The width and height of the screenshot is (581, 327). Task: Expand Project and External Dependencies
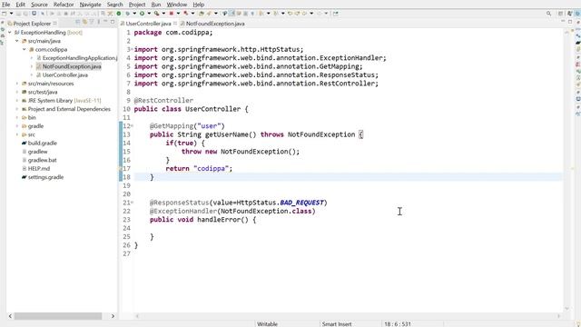(17, 109)
